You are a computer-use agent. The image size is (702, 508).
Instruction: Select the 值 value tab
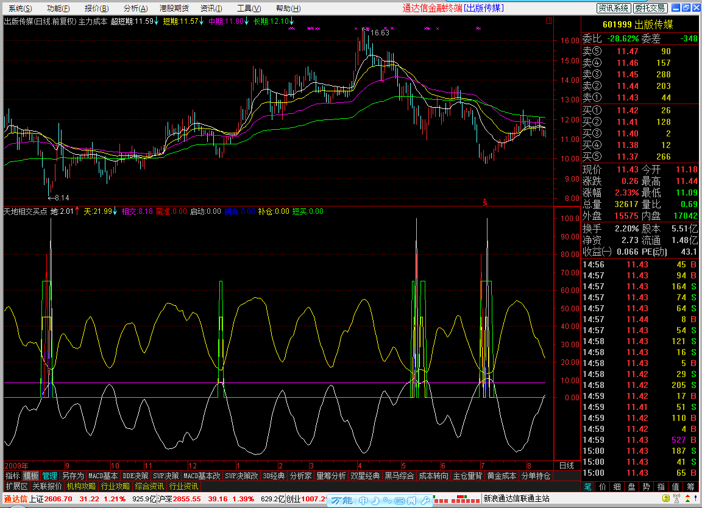pos(676,487)
